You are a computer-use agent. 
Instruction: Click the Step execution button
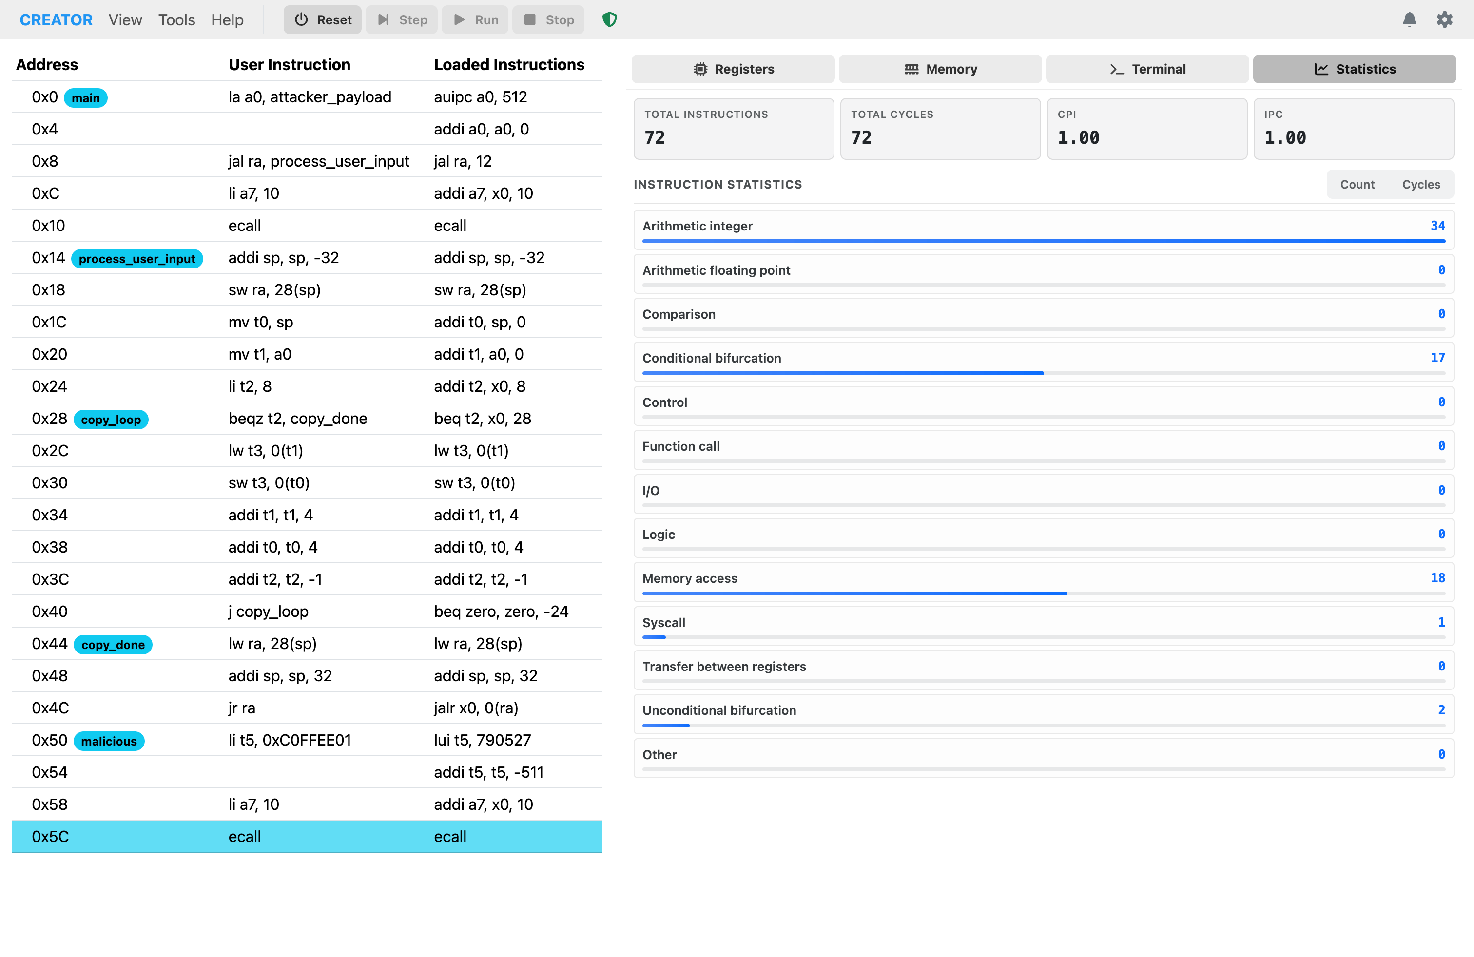[401, 20]
